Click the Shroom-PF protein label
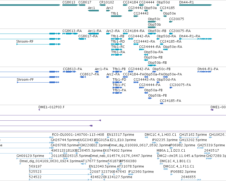Viewport: 226px width, 181px height. click(25, 80)
